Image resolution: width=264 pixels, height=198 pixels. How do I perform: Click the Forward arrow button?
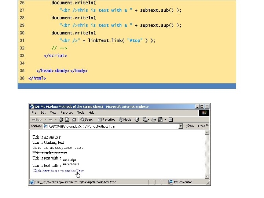pos(50,120)
